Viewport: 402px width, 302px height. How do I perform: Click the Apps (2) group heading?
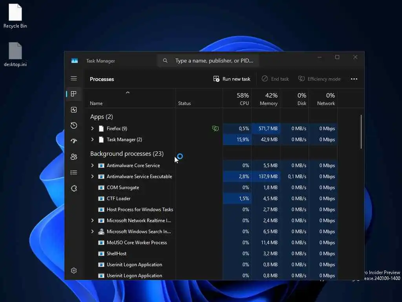pos(102,117)
